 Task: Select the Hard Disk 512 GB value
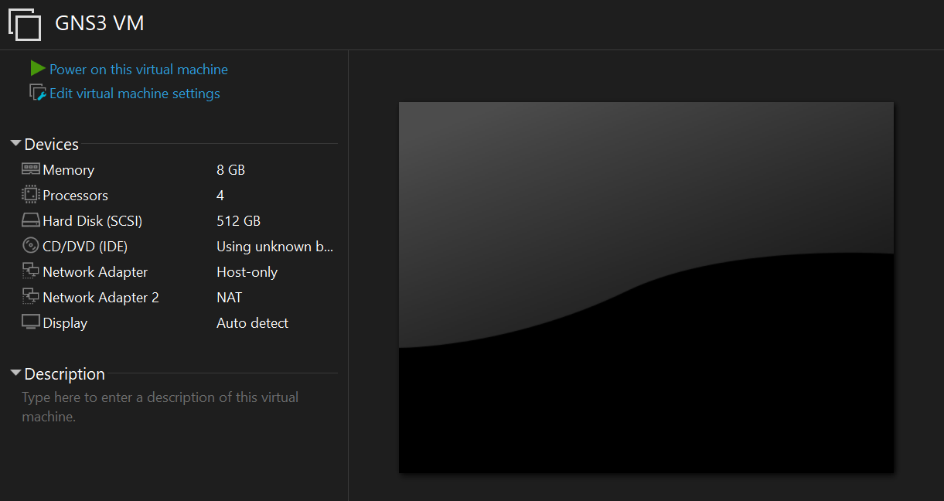pyautogui.click(x=238, y=221)
